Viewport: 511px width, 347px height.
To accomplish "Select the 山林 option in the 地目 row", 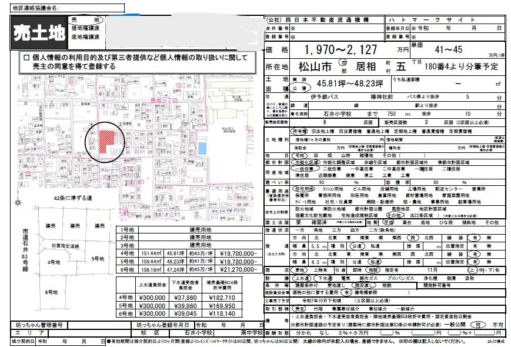I will click(346, 155).
